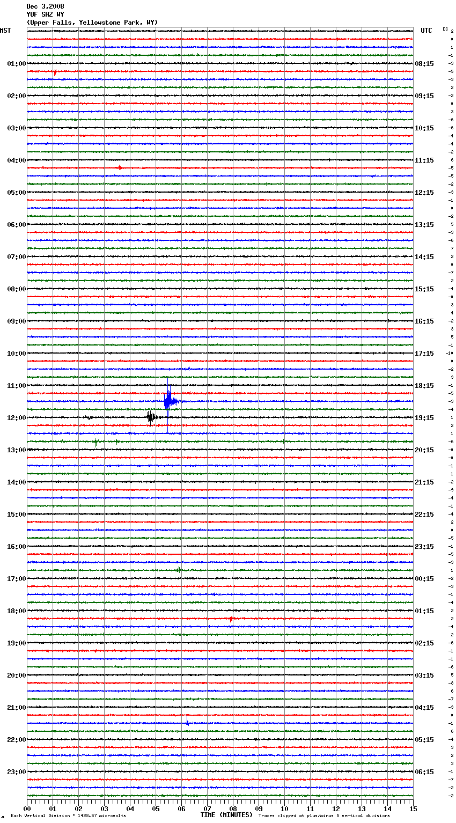Click the Traces clipped footer note
Image resolution: width=456 pixels, height=823 pixels.
click(324, 815)
